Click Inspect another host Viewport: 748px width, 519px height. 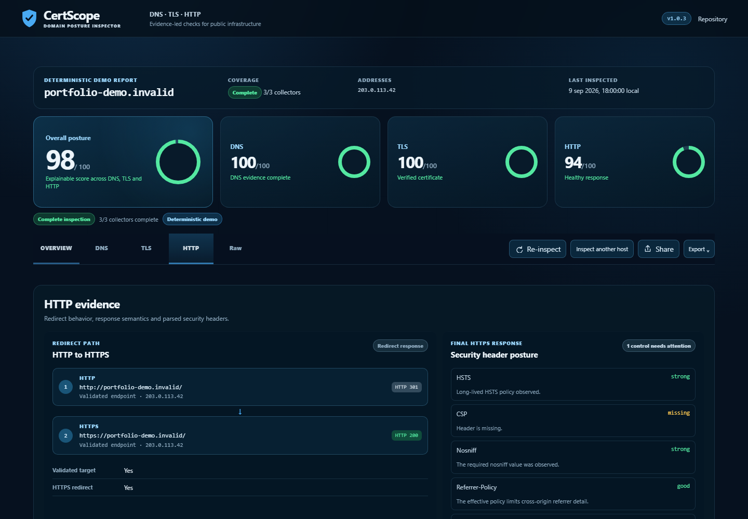(602, 249)
